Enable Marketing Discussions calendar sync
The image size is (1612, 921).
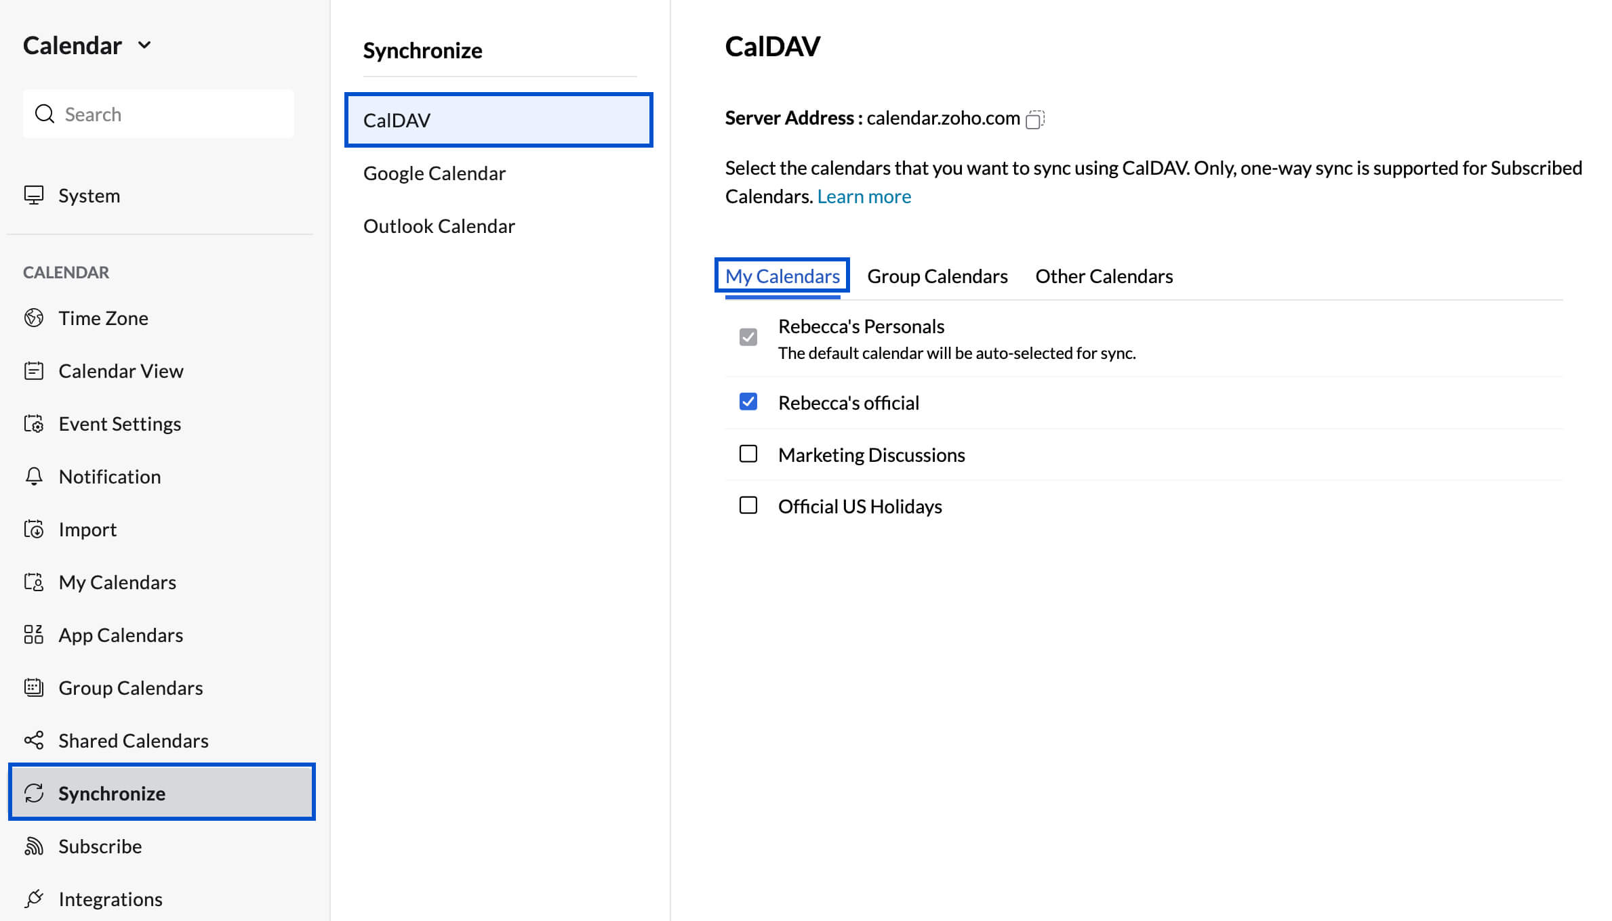click(x=748, y=454)
